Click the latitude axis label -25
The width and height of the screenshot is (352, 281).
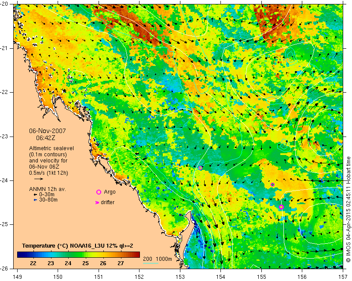tap(4, 224)
